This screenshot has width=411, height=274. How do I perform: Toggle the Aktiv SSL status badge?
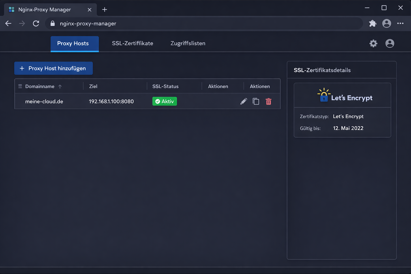pos(165,101)
